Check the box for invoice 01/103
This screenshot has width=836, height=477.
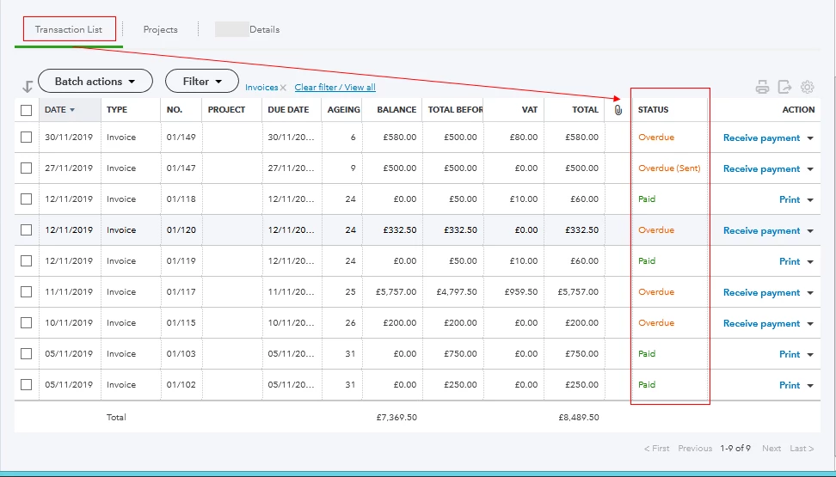26,353
